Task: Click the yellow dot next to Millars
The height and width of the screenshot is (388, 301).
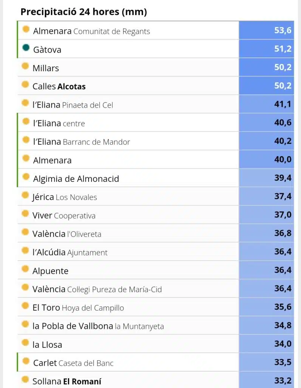Action: [25, 66]
